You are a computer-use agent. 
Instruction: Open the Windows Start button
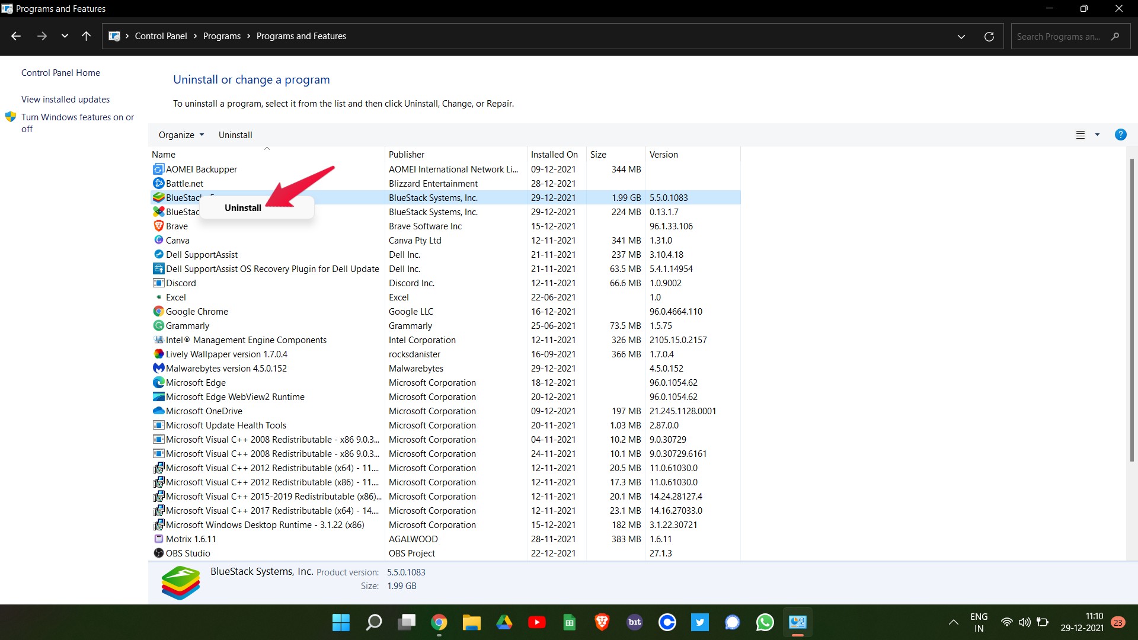click(x=341, y=622)
